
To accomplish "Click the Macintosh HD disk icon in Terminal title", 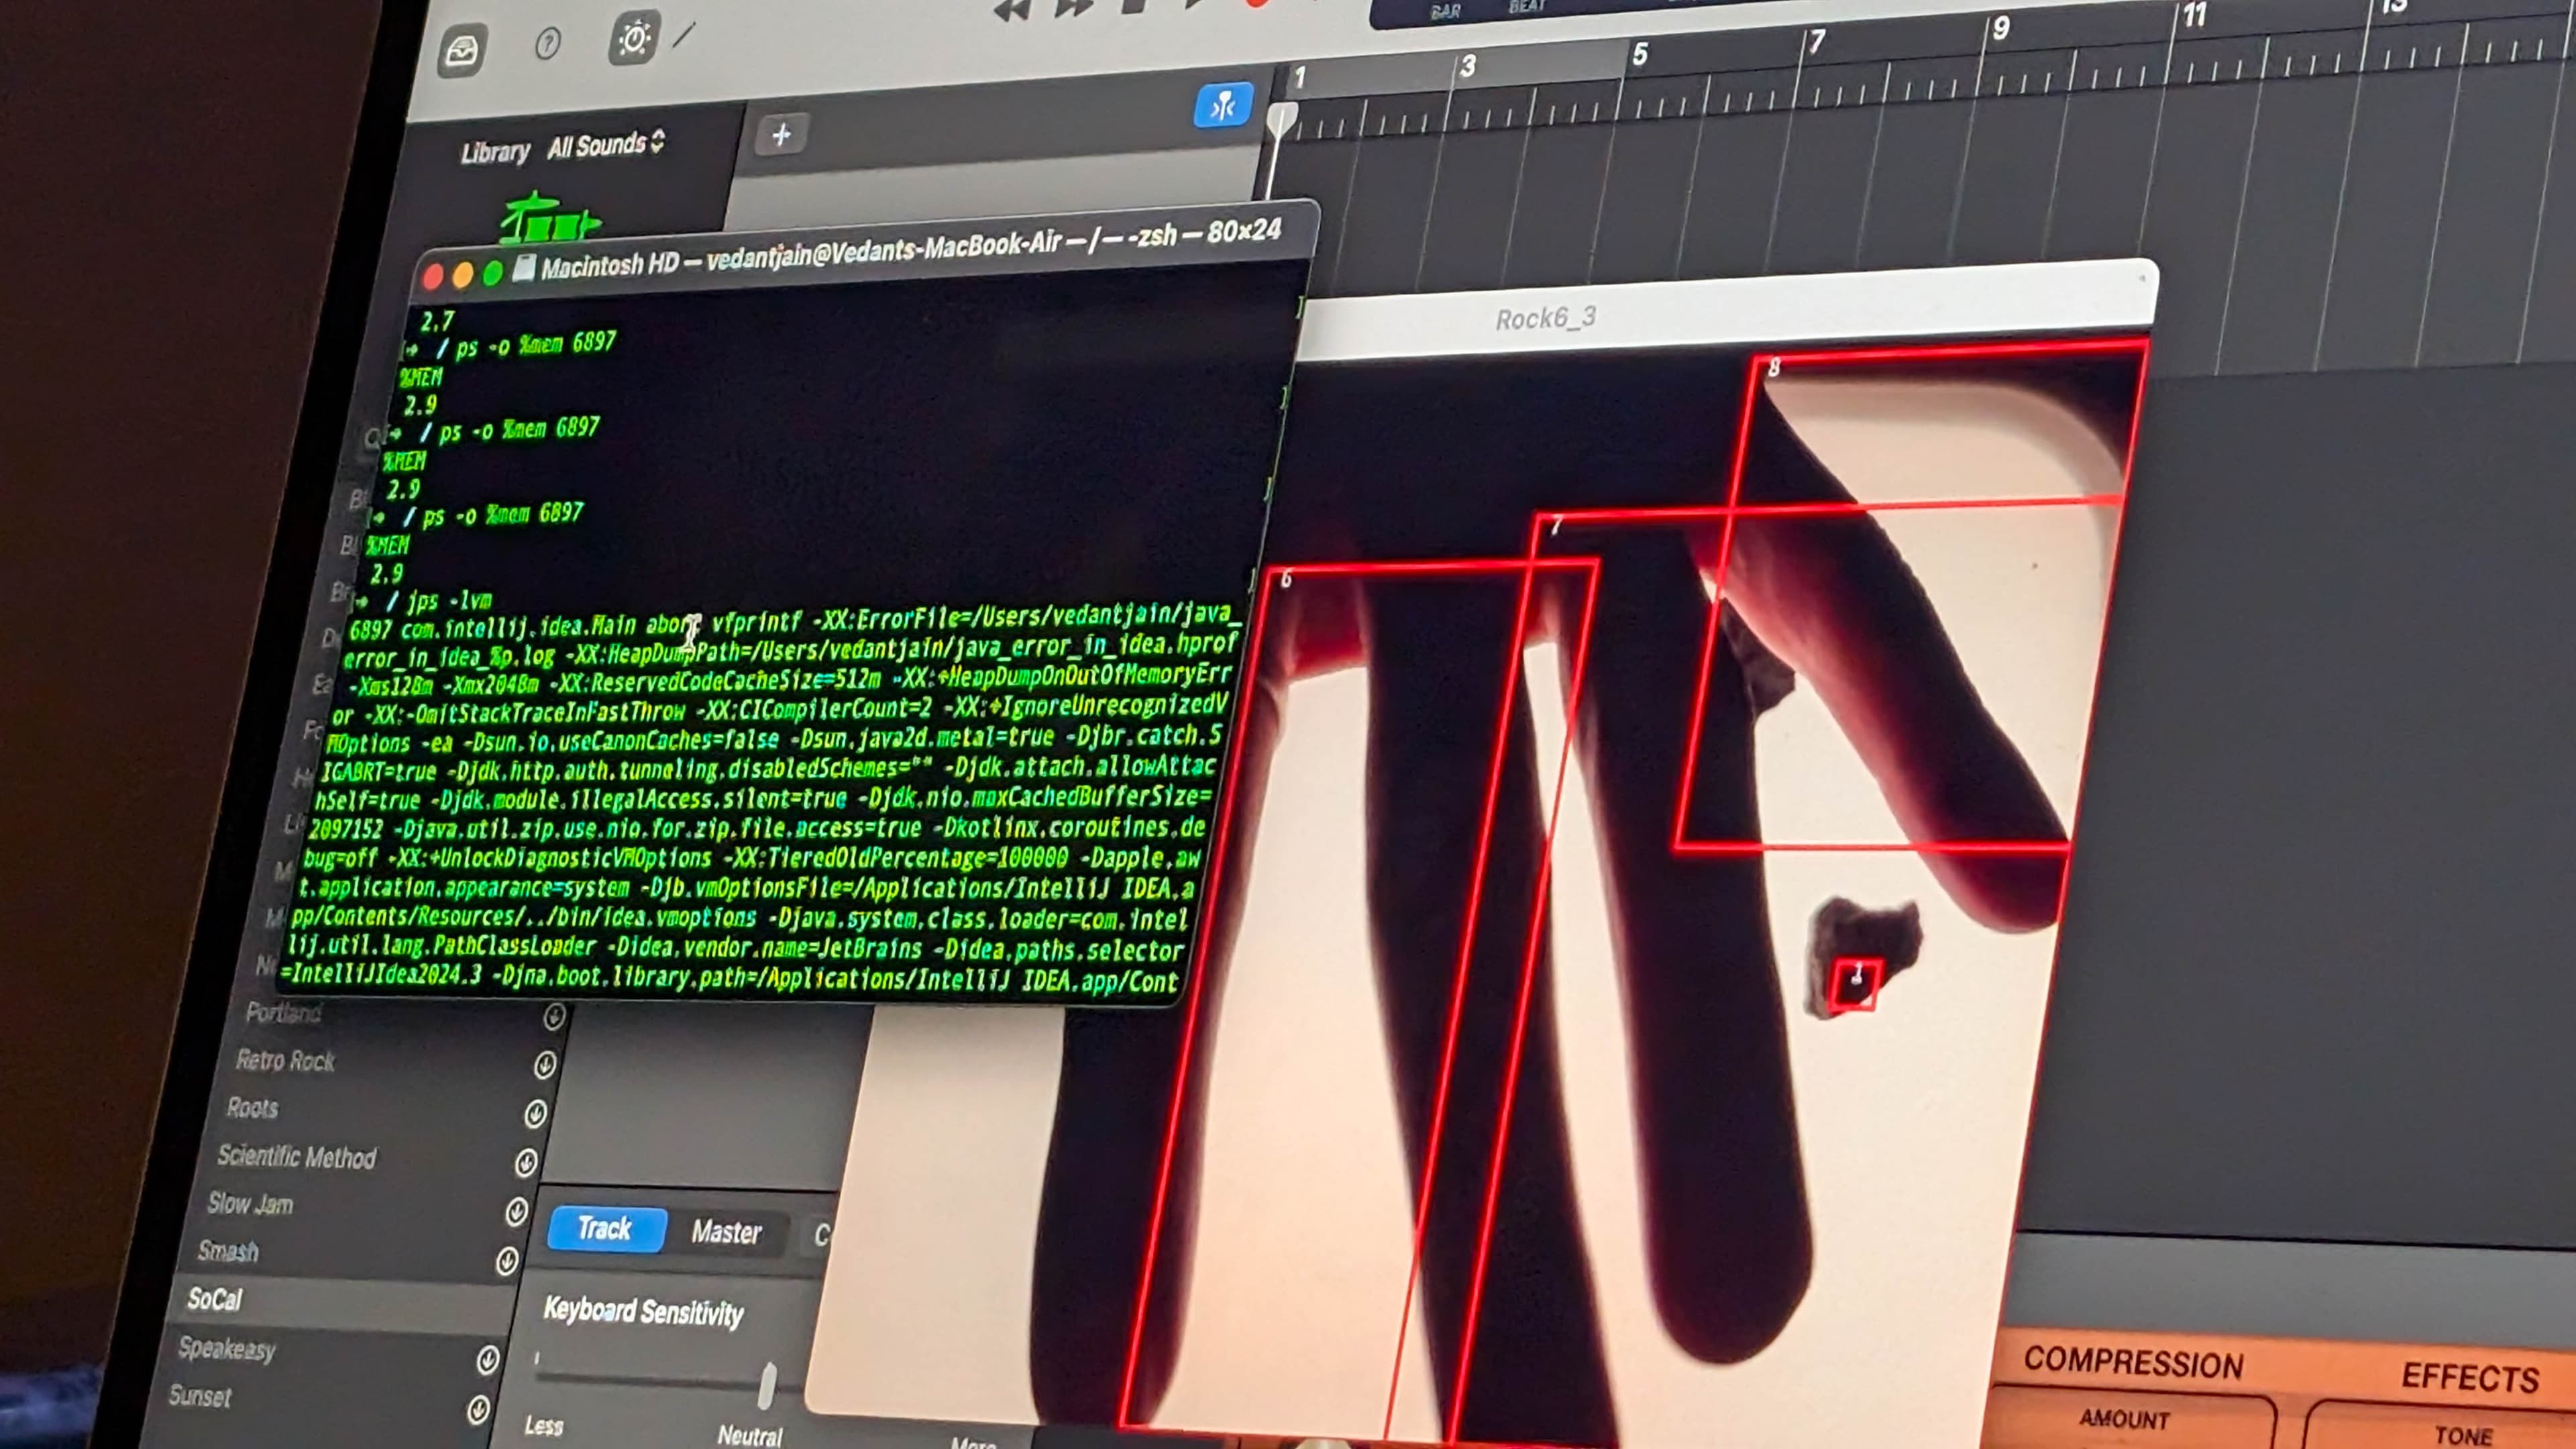I will (x=523, y=269).
